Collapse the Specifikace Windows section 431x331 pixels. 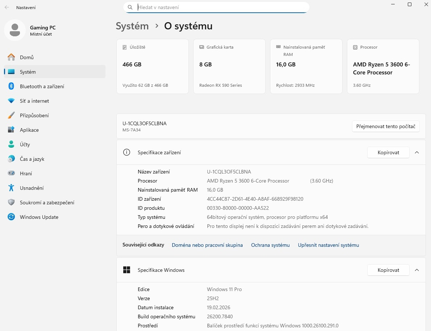(x=417, y=270)
